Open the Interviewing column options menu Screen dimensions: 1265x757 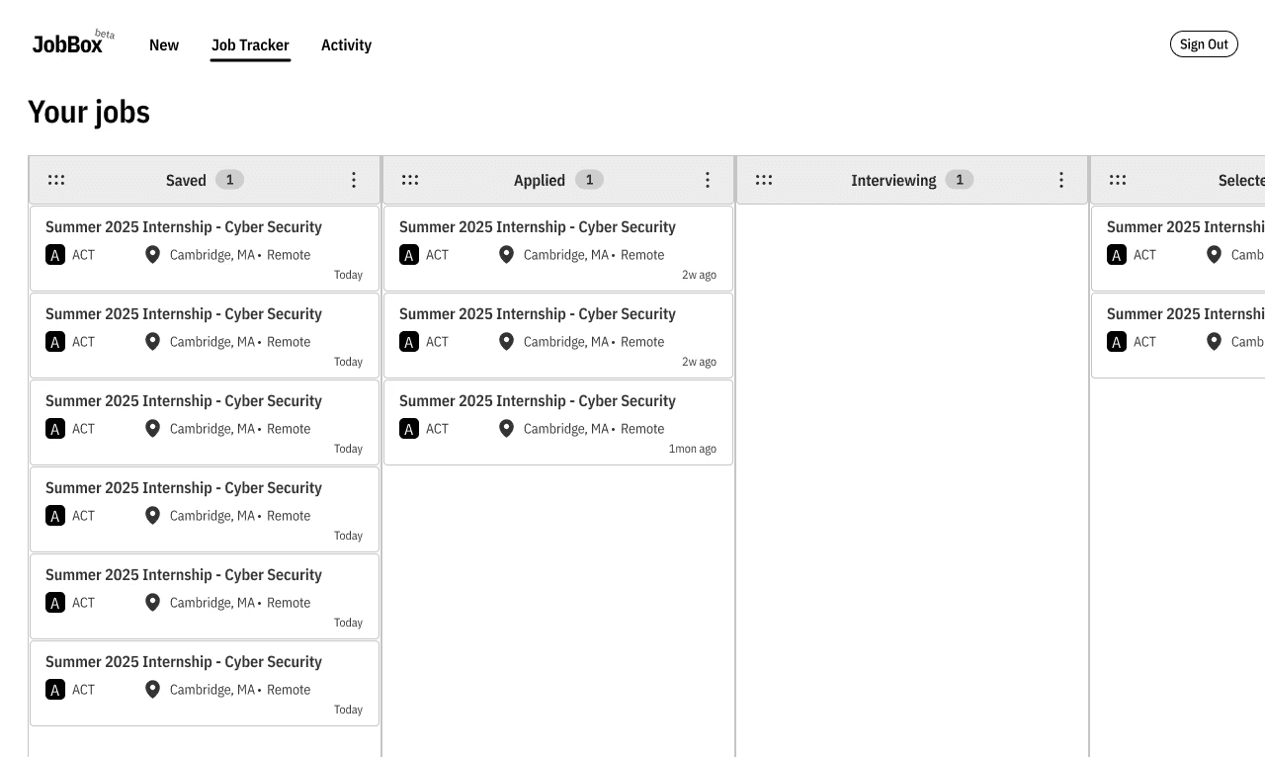tap(1061, 180)
